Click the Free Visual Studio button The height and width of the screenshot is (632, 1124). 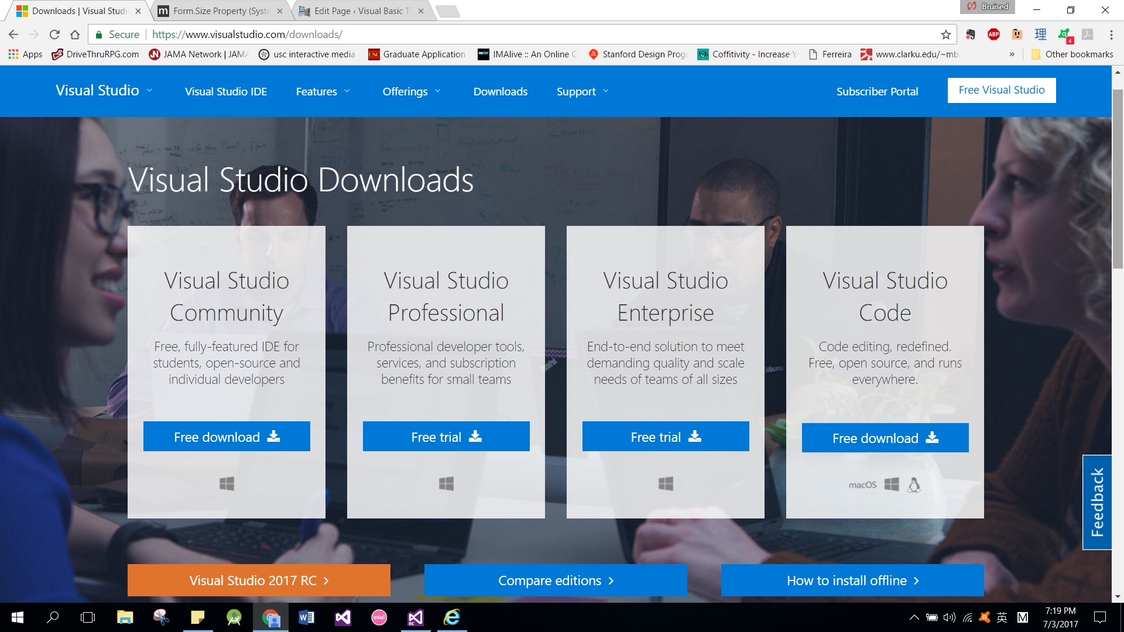point(1002,90)
